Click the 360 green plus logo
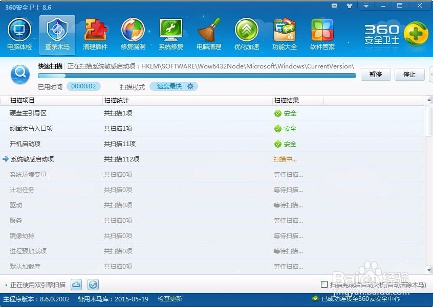 [x=416, y=34]
